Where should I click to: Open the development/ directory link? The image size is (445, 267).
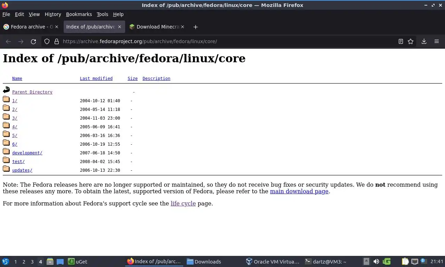tap(27, 153)
